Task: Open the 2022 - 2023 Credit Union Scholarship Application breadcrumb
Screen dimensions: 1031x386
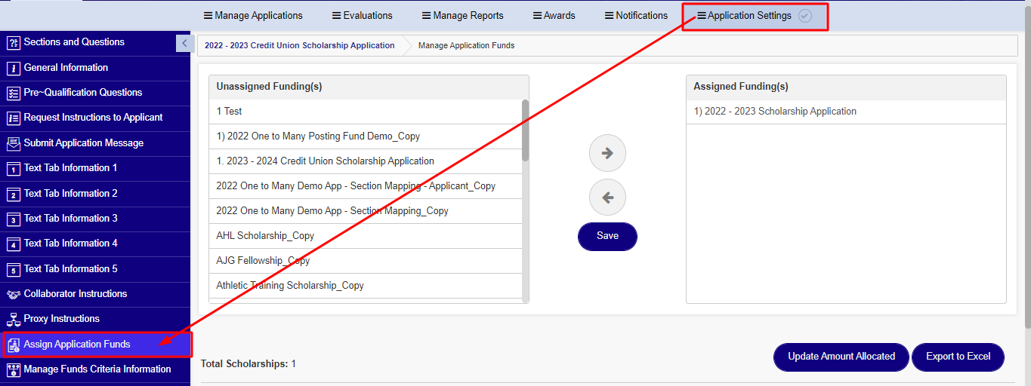Action: [x=300, y=45]
